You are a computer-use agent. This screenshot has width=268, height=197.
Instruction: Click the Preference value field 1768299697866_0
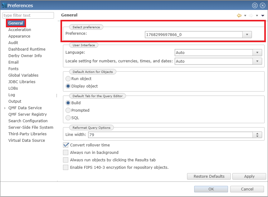(194, 34)
